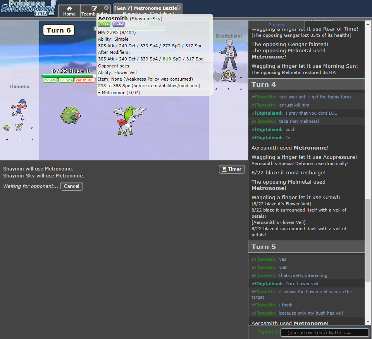
Task: Click the 'HP: 2.0% (8/404)' tooltip line
Action: click(117, 33)
